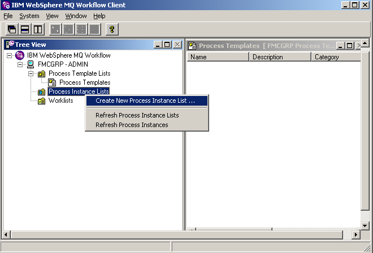Click the horizontal scroll right arrow
Image resolution: width=373 pixels, height=253 pixels.
356,235
